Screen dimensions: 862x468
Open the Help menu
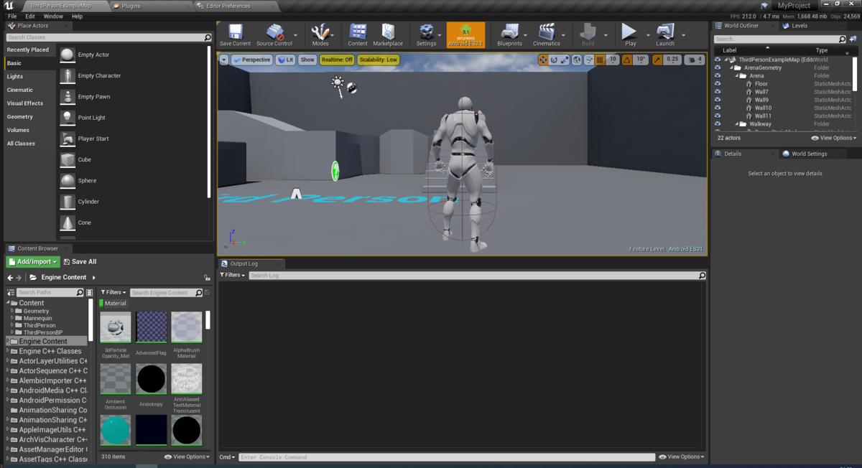click(77, 16)
